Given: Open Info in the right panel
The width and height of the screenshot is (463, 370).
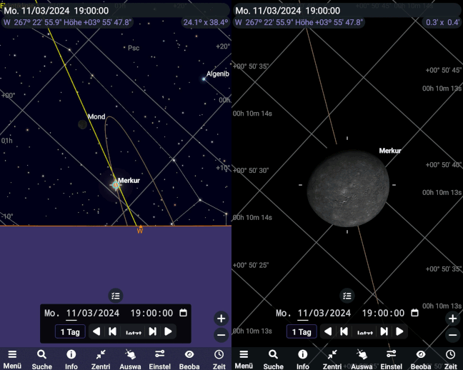Looking at the screenshot, I should [x=303, y=359].
